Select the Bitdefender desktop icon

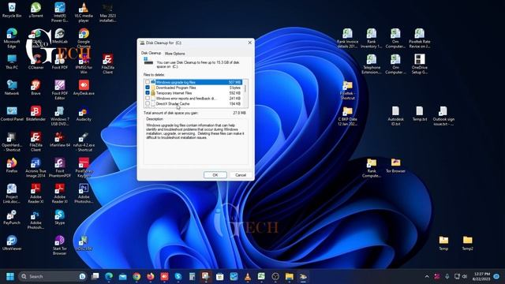tap(36, 114)
